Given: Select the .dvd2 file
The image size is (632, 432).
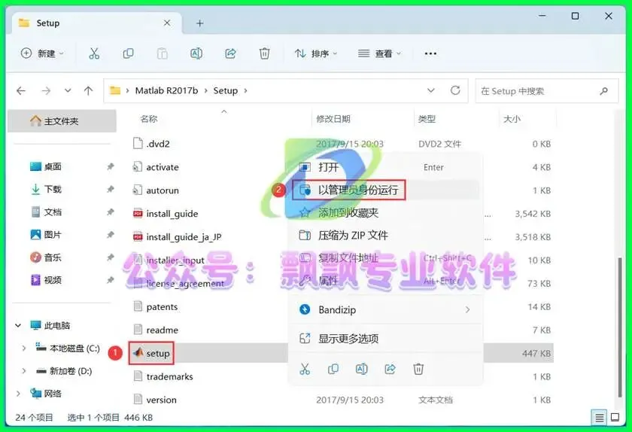Looking at the screenshot, I should click(151, 144).
